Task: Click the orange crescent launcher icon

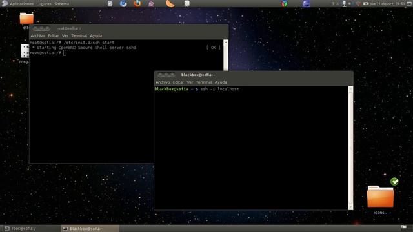Action: [x=170, y=3]
